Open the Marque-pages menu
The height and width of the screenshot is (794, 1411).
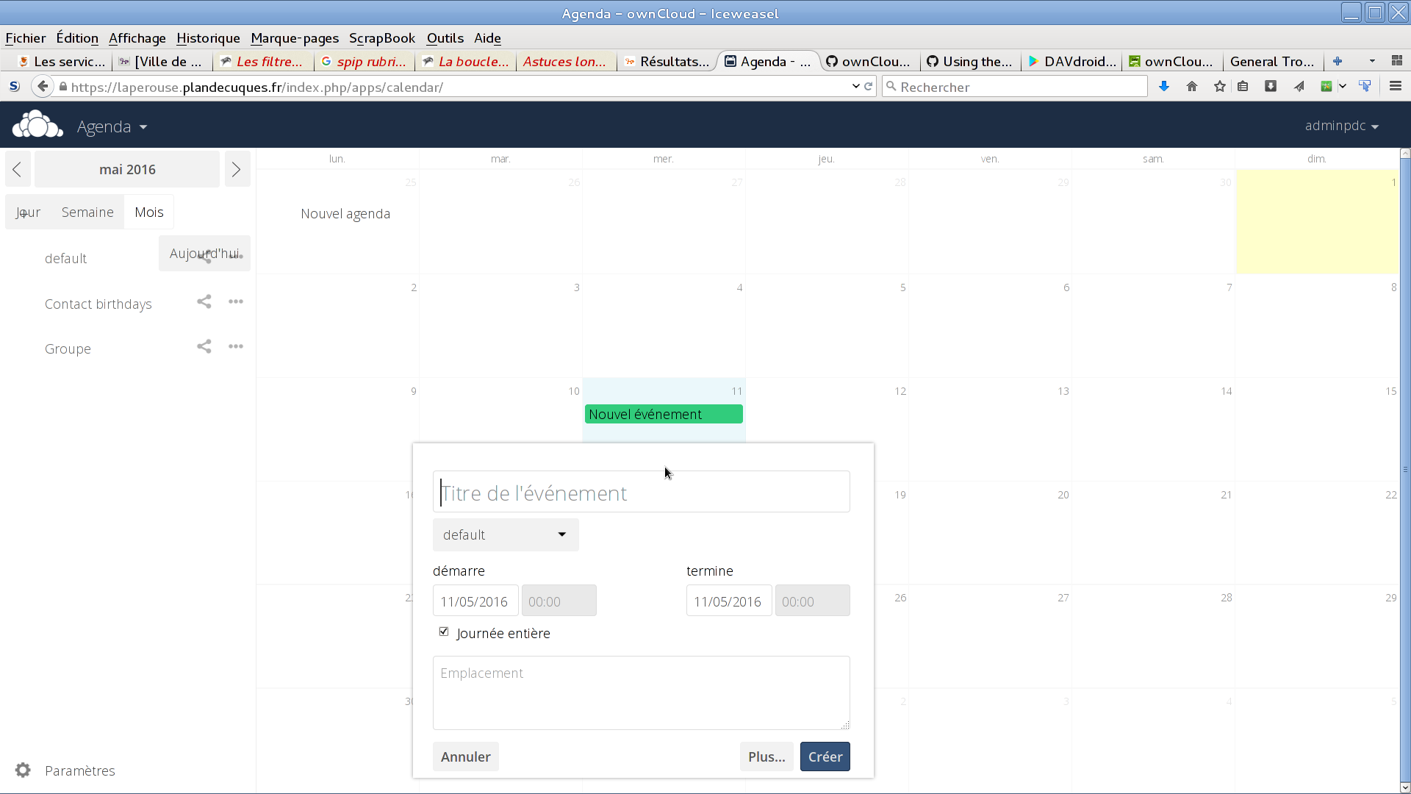click(294, 38)
